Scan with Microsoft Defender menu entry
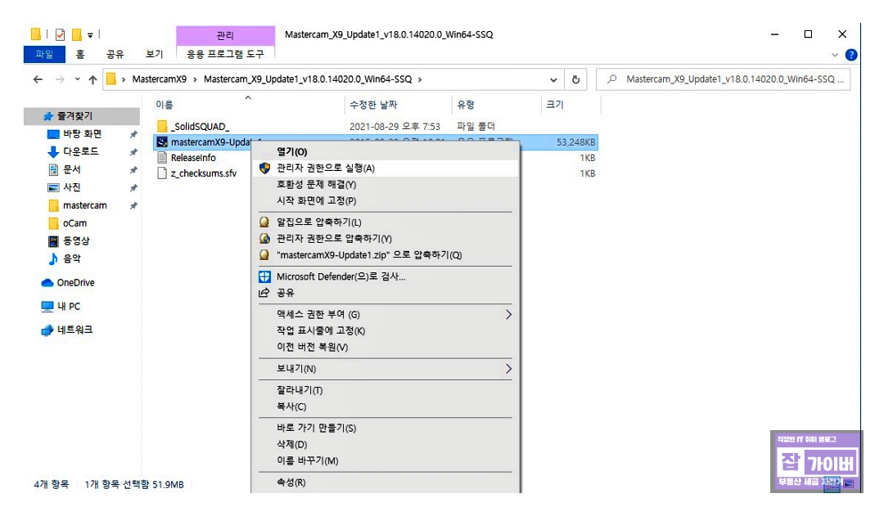 pyautogui.click(x=385, y=276)
